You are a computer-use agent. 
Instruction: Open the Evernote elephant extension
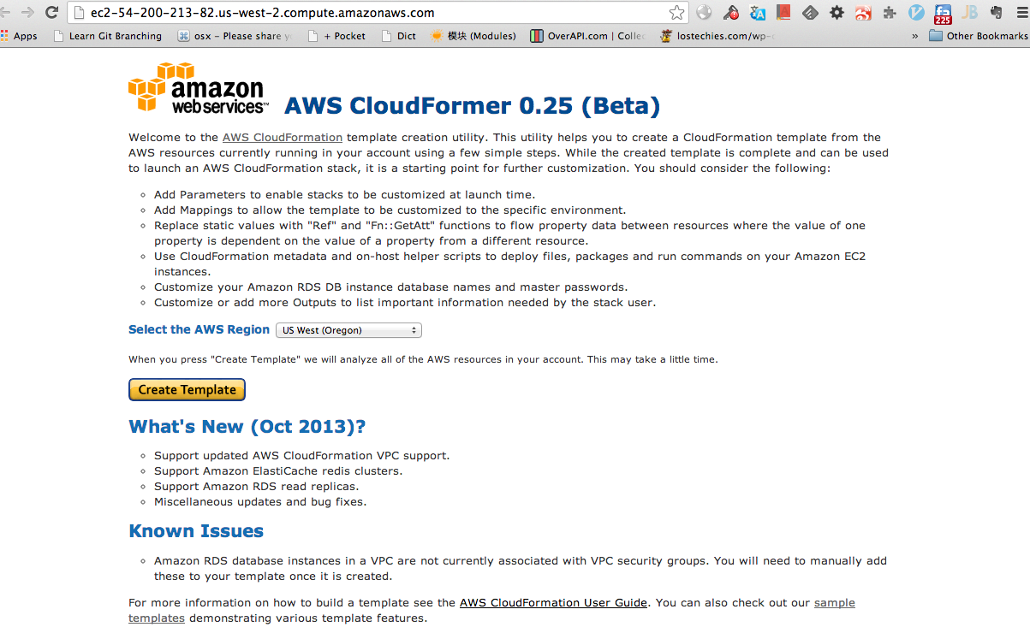pyautogui.click(x=996, y=13)
